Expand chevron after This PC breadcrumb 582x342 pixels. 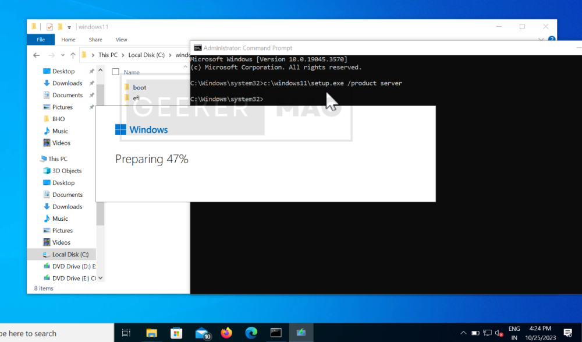tap(123, 55)
